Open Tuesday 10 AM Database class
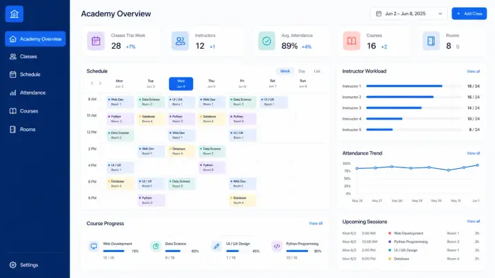495x278 pixels. click(x=151, y=119)
